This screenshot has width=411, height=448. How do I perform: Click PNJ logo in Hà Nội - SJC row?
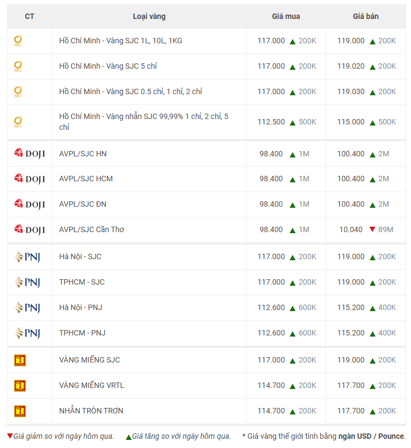[27, 257]
